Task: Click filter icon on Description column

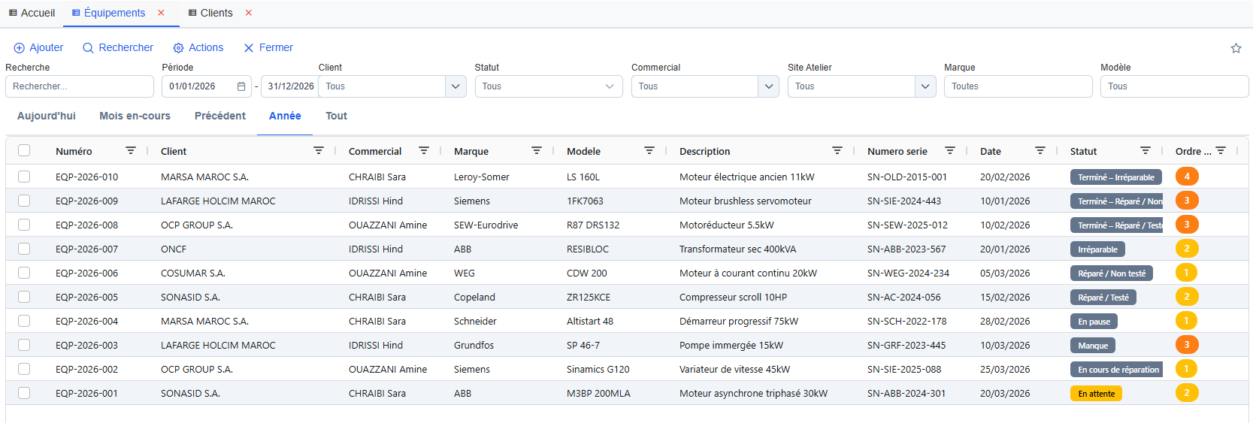Action: tap(837, 151)
